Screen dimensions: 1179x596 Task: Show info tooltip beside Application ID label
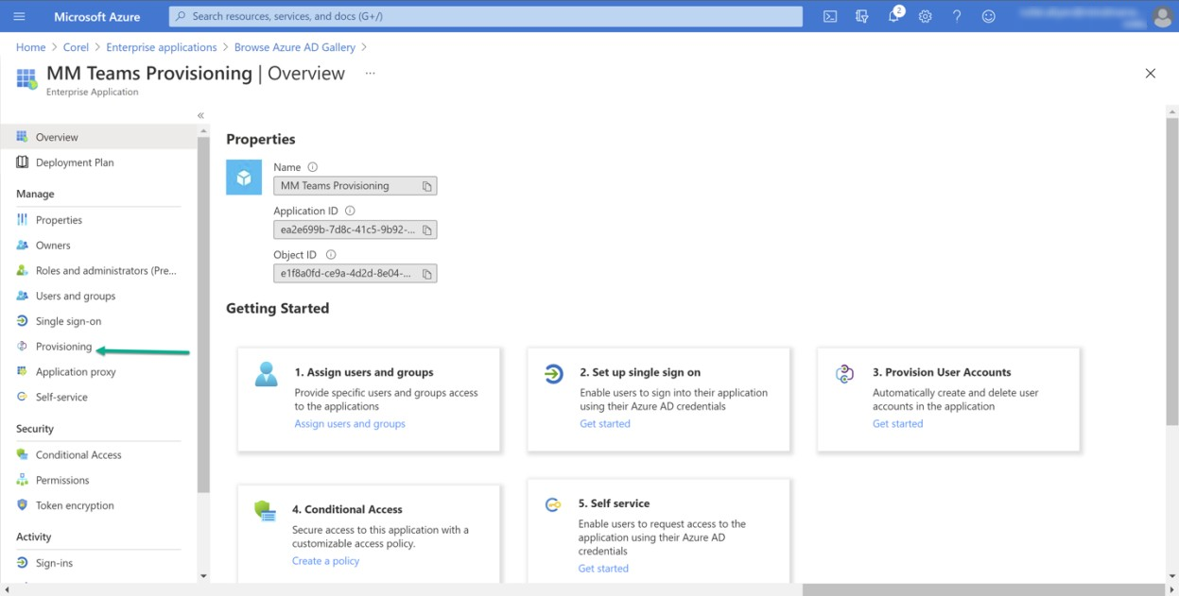(350, 211)
